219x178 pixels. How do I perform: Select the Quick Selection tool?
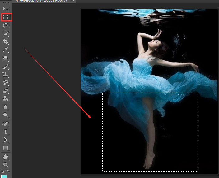click(x=6, y=33)
